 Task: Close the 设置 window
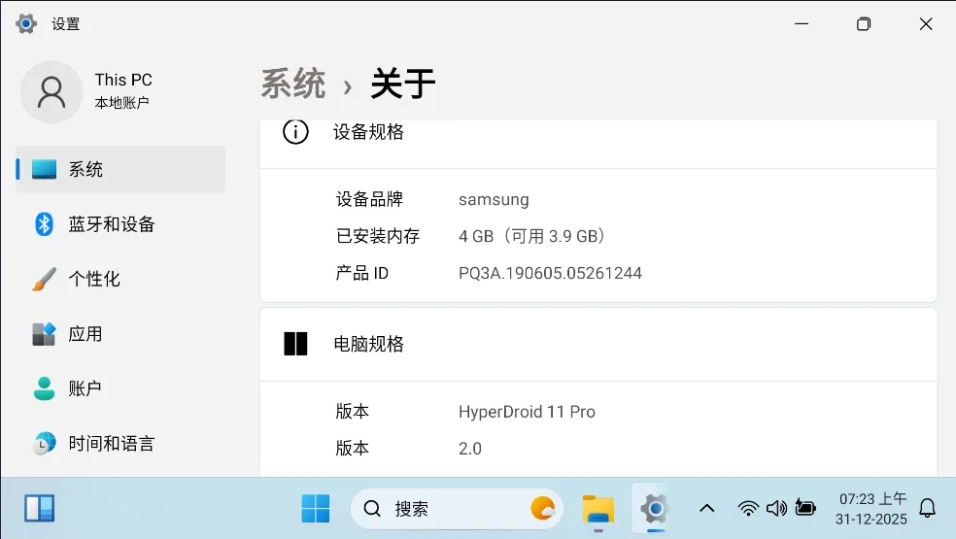[x=926, y=23]
